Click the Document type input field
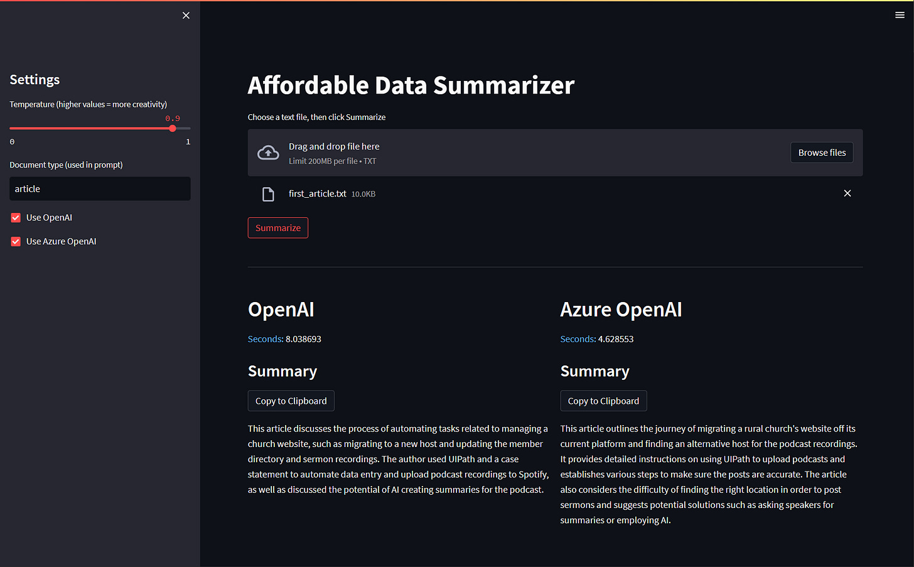This screenshot has height=567, width=914. tap(100, 188)
